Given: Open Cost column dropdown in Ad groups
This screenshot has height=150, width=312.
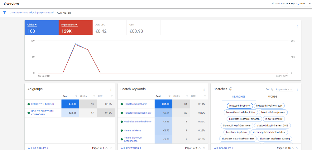Looking at the screenshot, I should tap(76, 96).
